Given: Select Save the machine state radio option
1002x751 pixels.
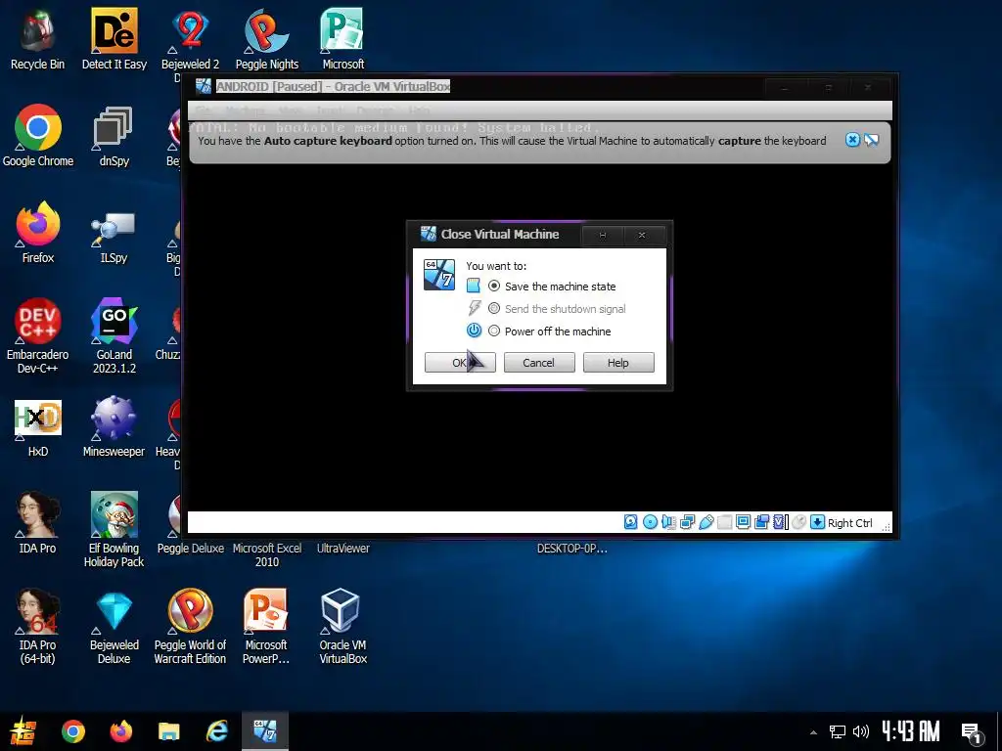Looking at the screenshot, I should pos(494,287).
